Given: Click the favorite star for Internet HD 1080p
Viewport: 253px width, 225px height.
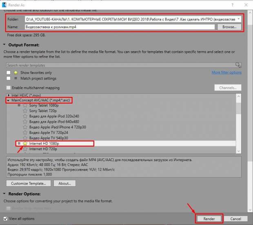Looking at the screenshot, I should click(25, 144).
